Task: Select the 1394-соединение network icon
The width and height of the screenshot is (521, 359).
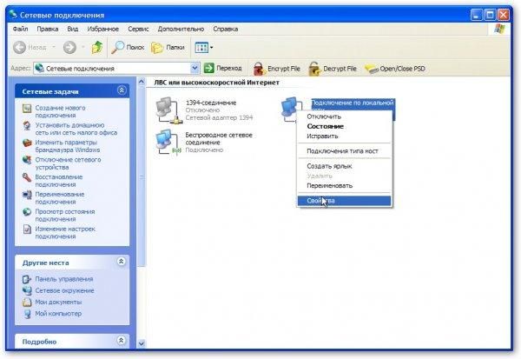Action: (162, 109)
